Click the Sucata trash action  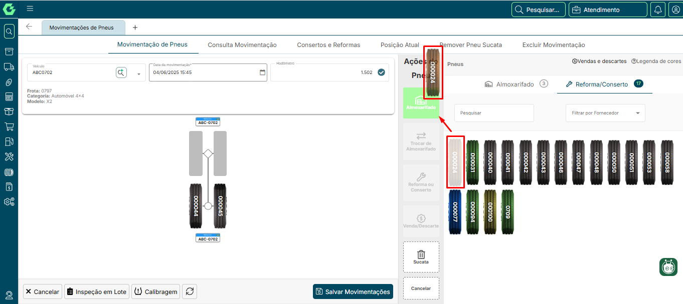click(421, 257)
